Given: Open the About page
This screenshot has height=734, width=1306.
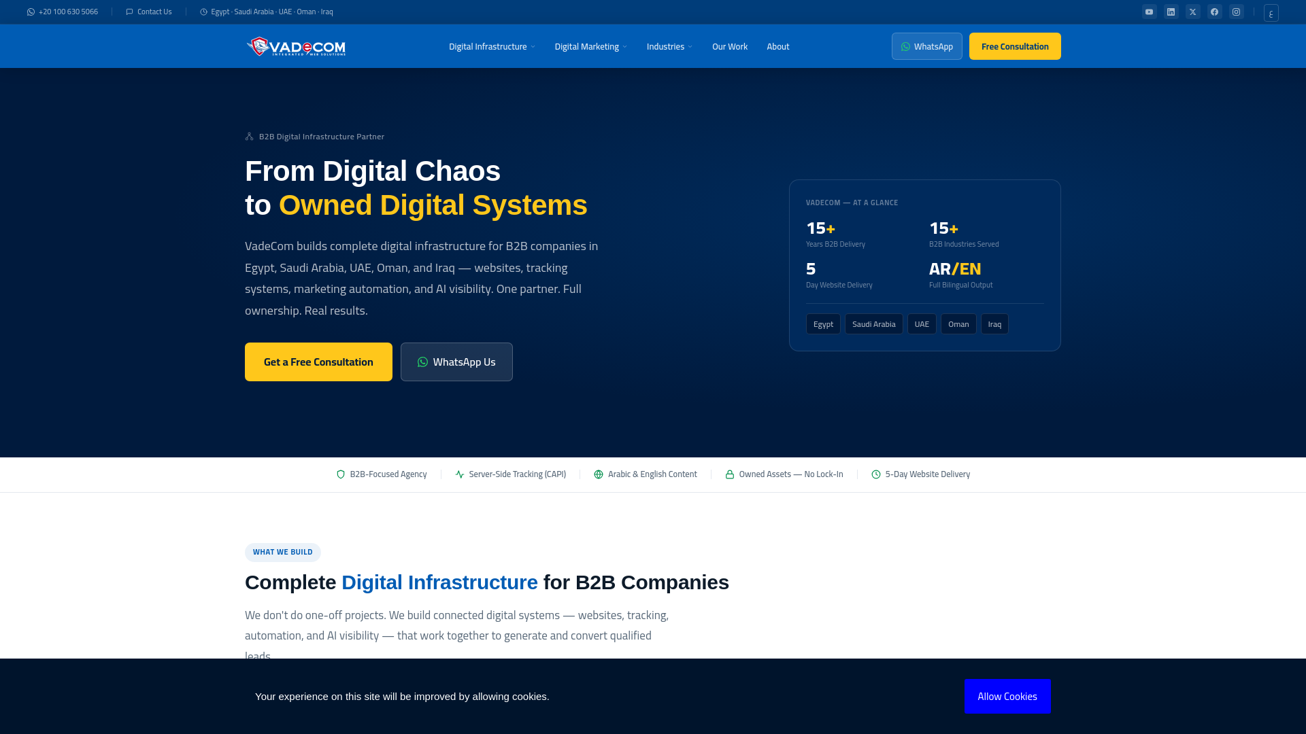Looking at the screenshot, I should pos(778,46).
